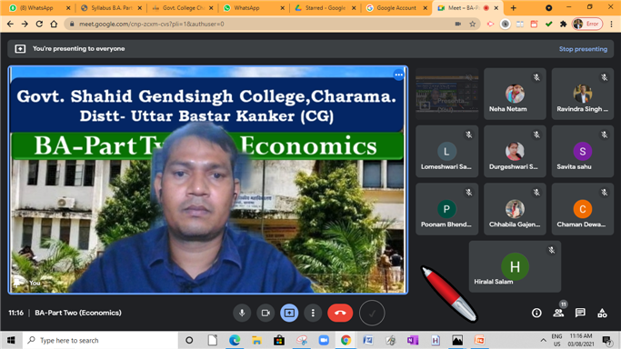Click the address bar URL

152,25
